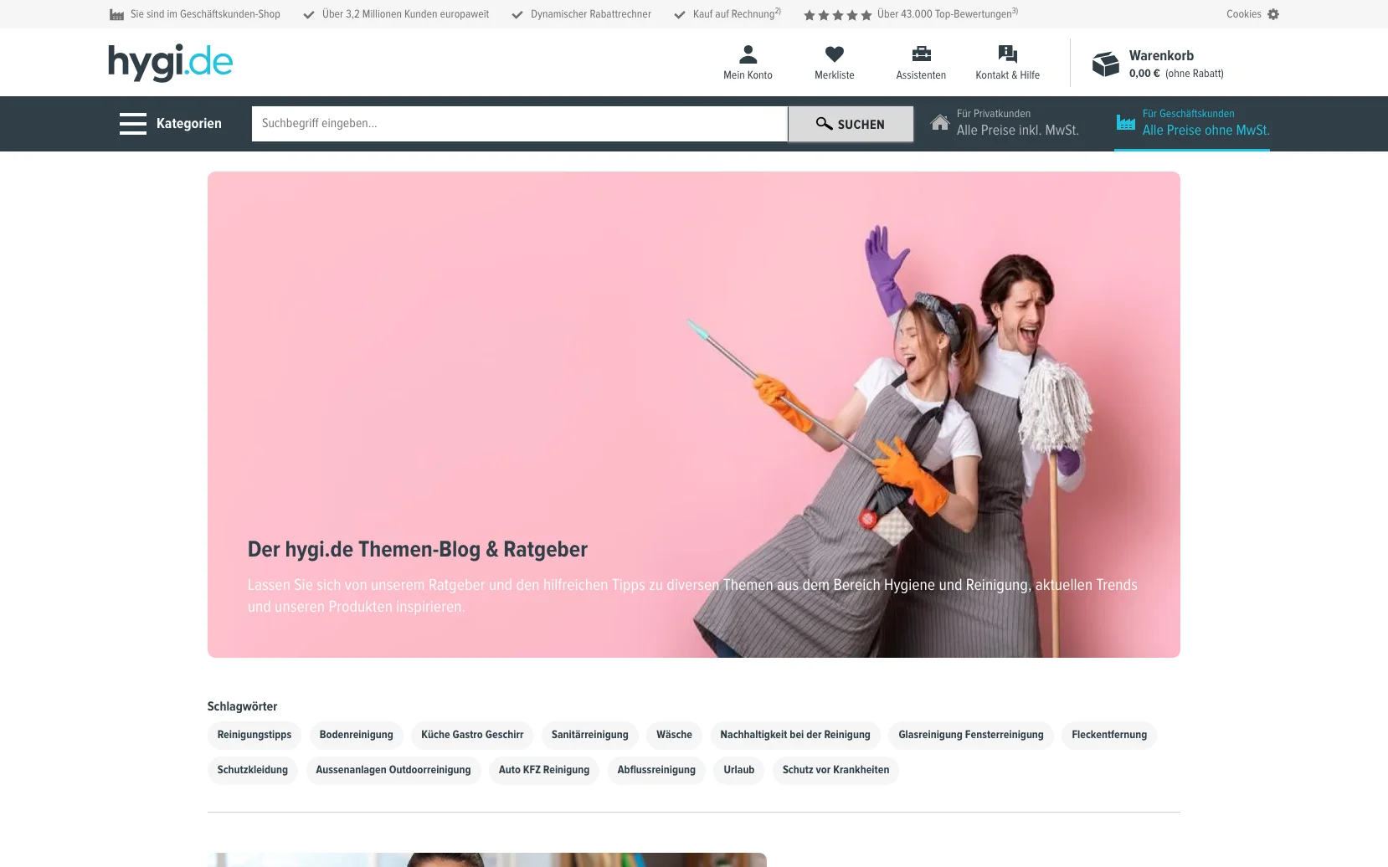The height and width of the screenshot is (867, 1388).
Task: Select Aussenanlagen Outdoorreinigung tag
Action: [393, 770]
